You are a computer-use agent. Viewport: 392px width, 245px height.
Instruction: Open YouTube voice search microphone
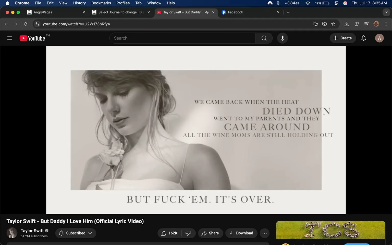pyautogui.click(x=282, y=38)
